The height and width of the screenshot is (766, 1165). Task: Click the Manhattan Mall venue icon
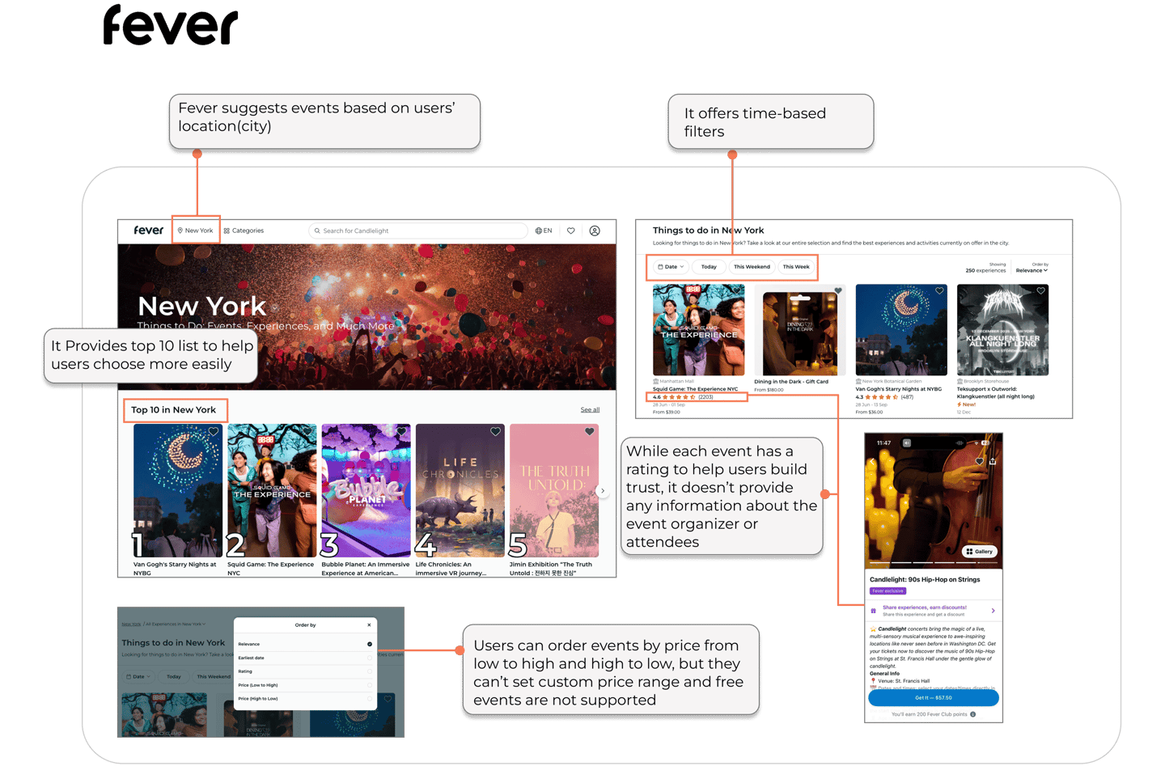pyautogui.click(x=655, y=381)
